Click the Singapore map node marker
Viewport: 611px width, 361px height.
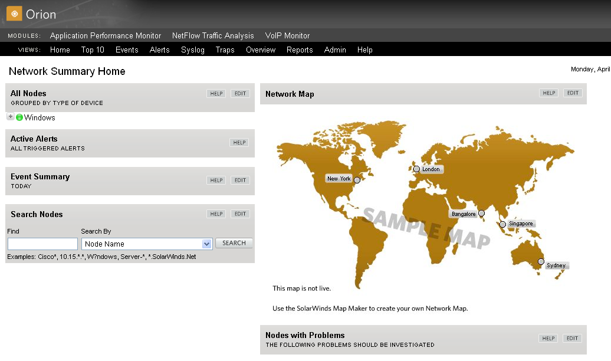(x=502, y=224)
